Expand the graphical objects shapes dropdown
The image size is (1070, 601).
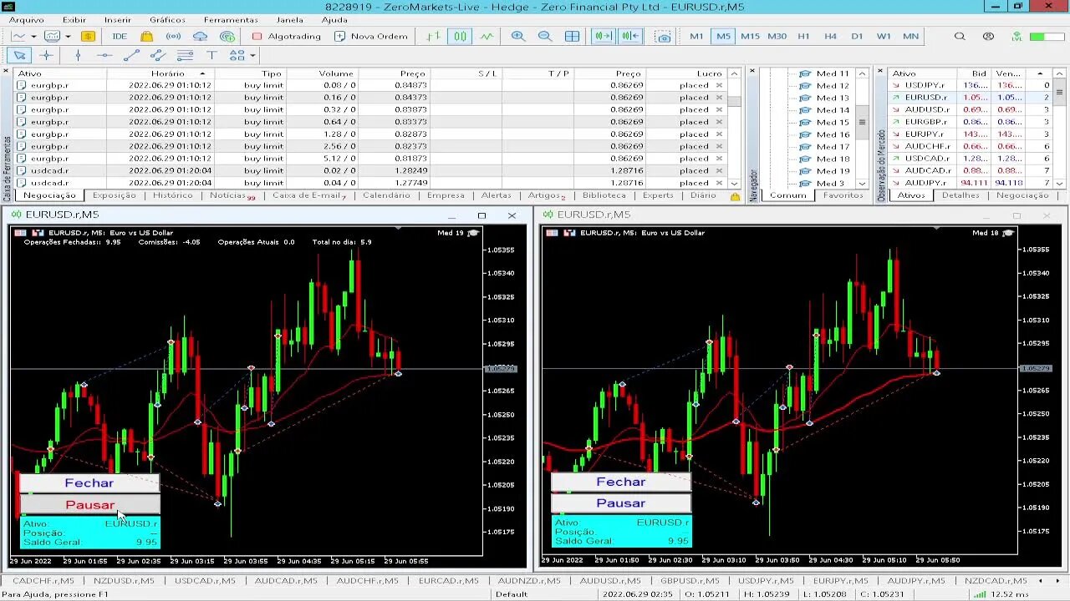(x=253, y=56)
